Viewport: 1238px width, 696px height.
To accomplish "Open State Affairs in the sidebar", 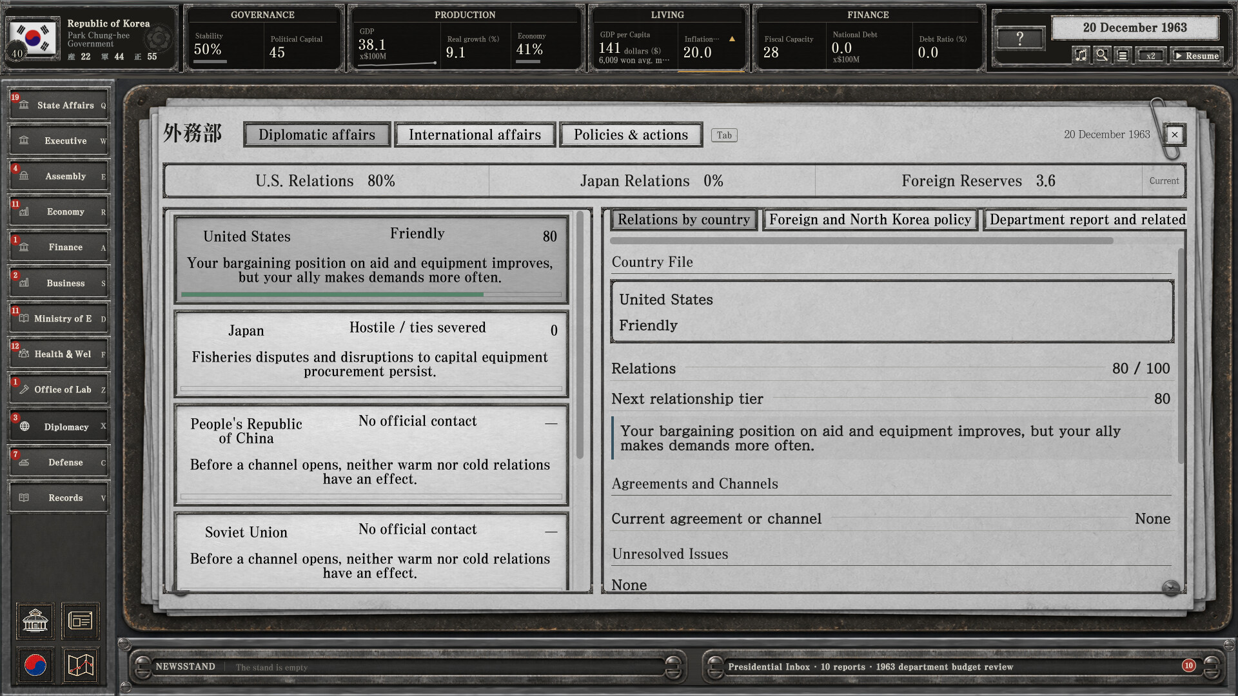I will point(59,105).
